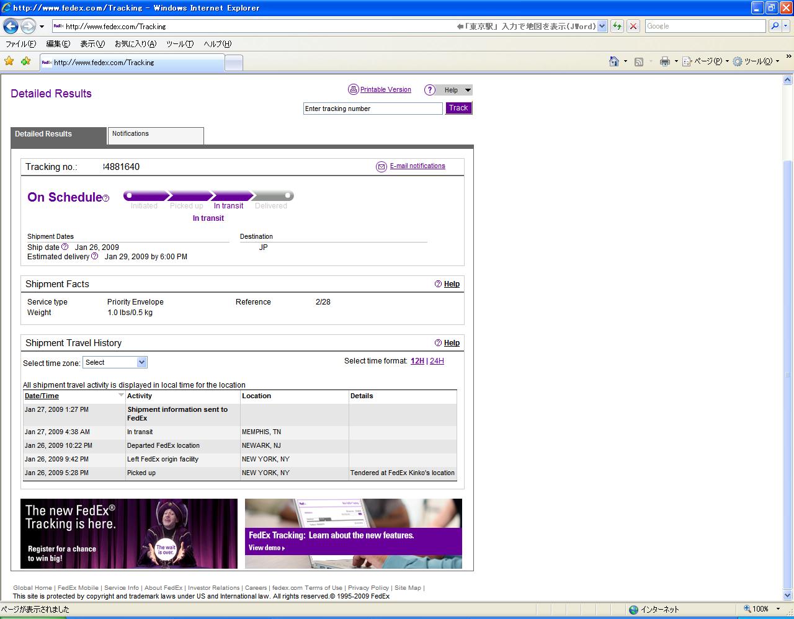
Task: Expand the toolbar overflow chevron
Action: click(x=789, y=58)
